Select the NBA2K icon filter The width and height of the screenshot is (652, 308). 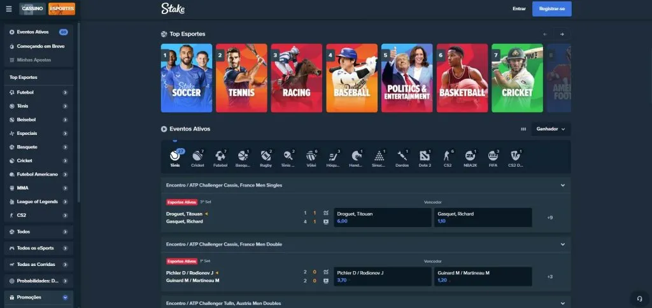[470, 157]
